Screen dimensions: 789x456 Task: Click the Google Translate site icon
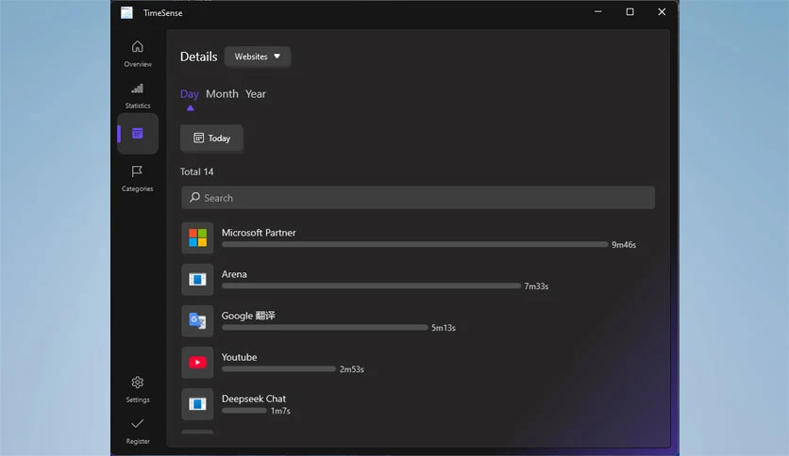click(197, 321)
